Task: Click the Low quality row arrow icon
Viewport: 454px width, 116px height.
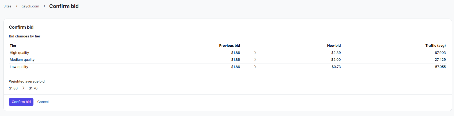Action: point(255,67)
